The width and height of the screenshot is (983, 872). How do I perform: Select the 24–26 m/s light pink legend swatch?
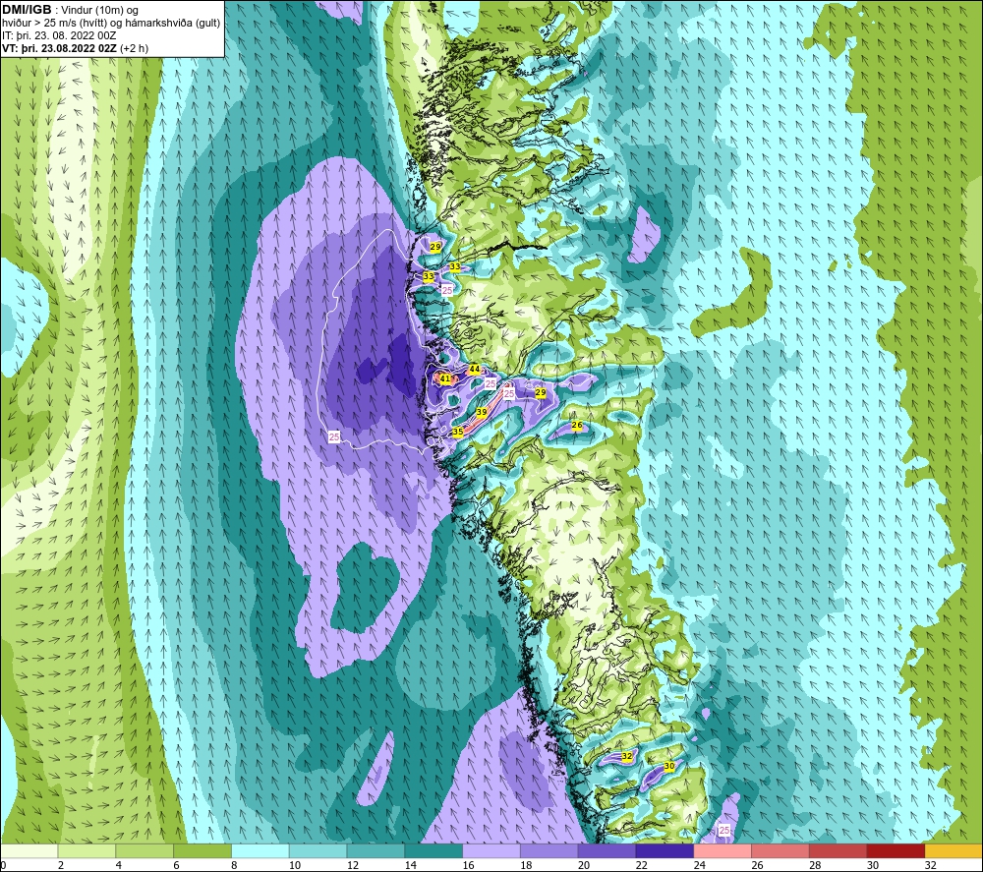point(723,850)
